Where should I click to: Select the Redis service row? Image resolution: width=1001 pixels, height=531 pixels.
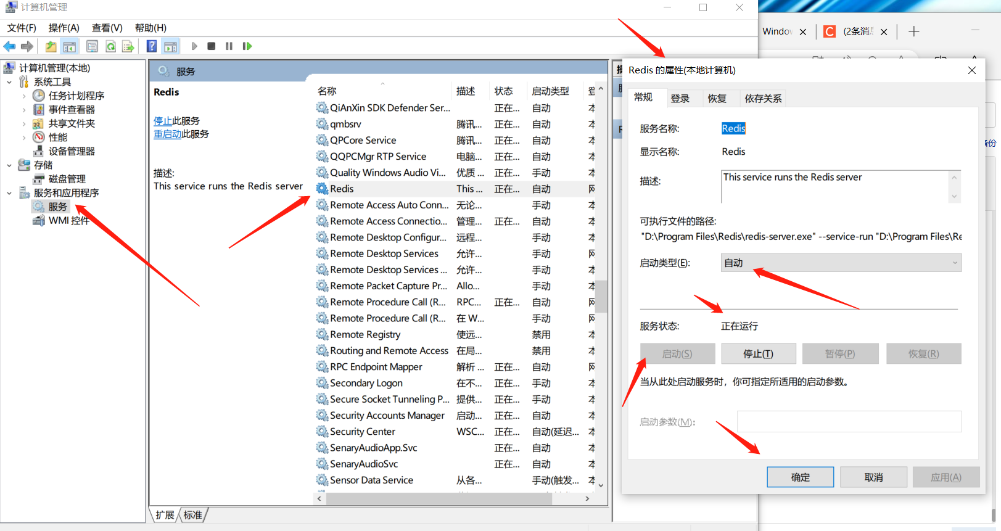[455, 189]
